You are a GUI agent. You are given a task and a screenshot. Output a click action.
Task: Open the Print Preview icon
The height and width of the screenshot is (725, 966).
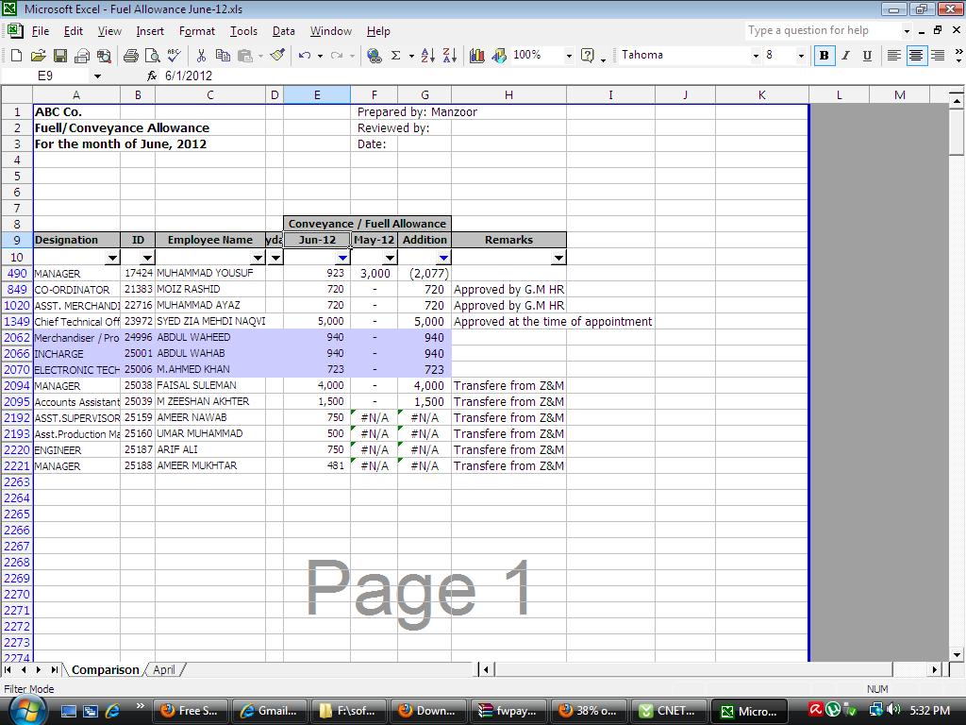[x=152, y=56]
